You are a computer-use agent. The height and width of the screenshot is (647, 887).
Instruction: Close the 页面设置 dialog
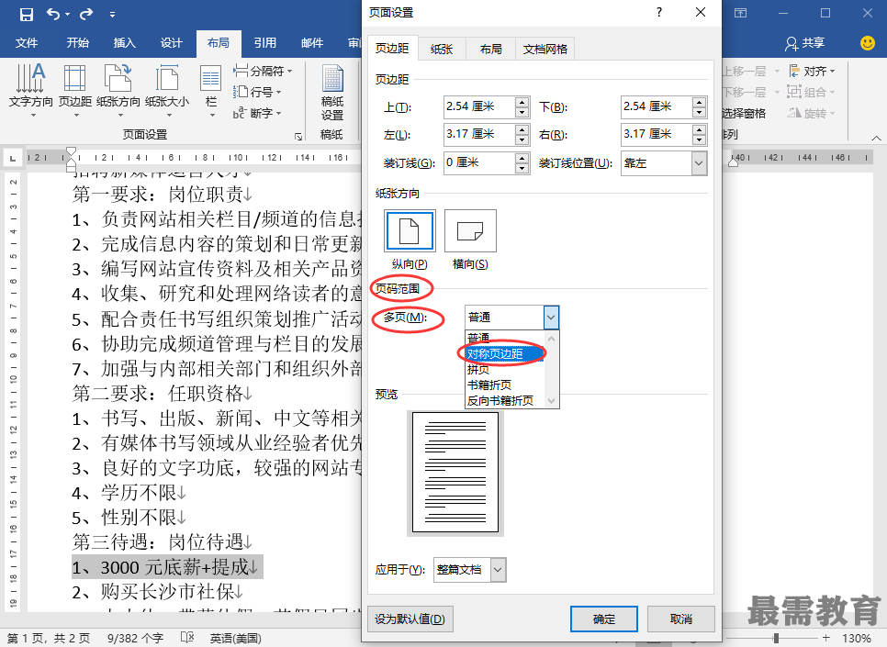701,13
